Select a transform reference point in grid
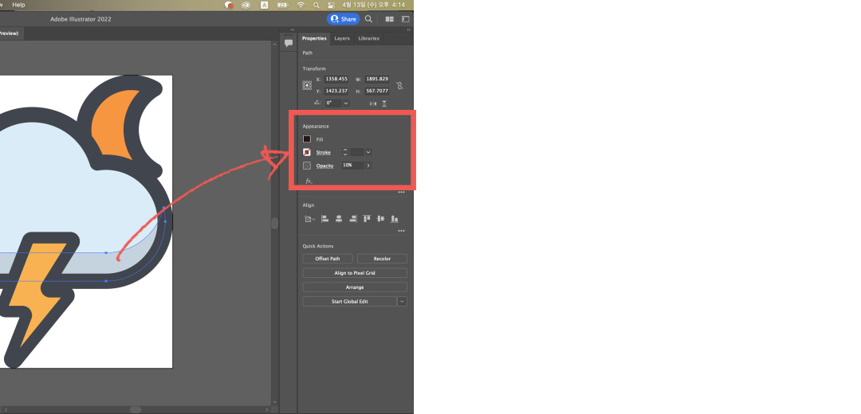Viewport: 861px width, 414px height. coord(307,85)
